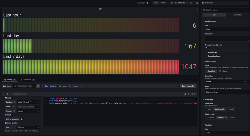Open the Transform tab
This screenshot has width=250, height=136.
pos(27,80)
